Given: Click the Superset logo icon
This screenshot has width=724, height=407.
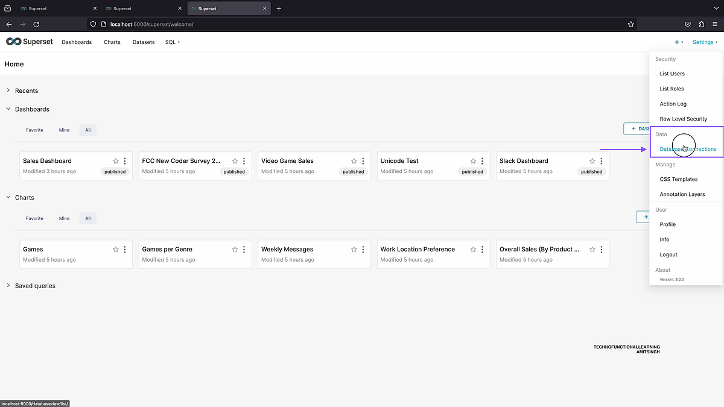Looking at the screenshot, I should [x=12, y=42].
